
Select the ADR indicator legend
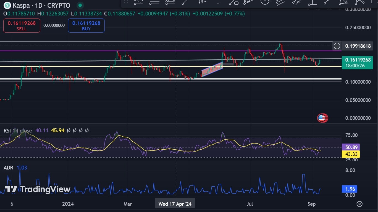pos(8,168)
